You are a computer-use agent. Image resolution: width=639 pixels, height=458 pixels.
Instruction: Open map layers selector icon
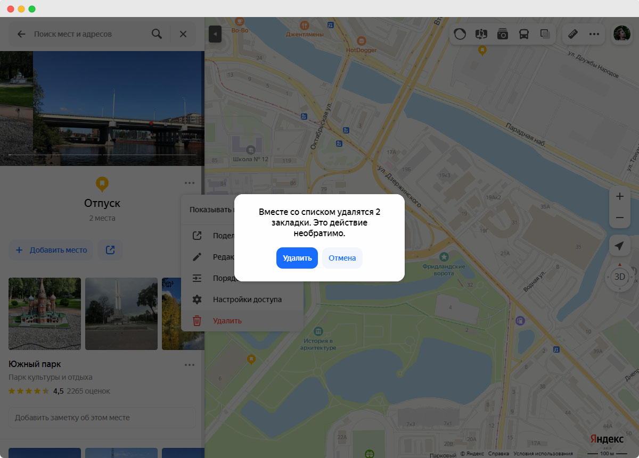click(545, 34)
